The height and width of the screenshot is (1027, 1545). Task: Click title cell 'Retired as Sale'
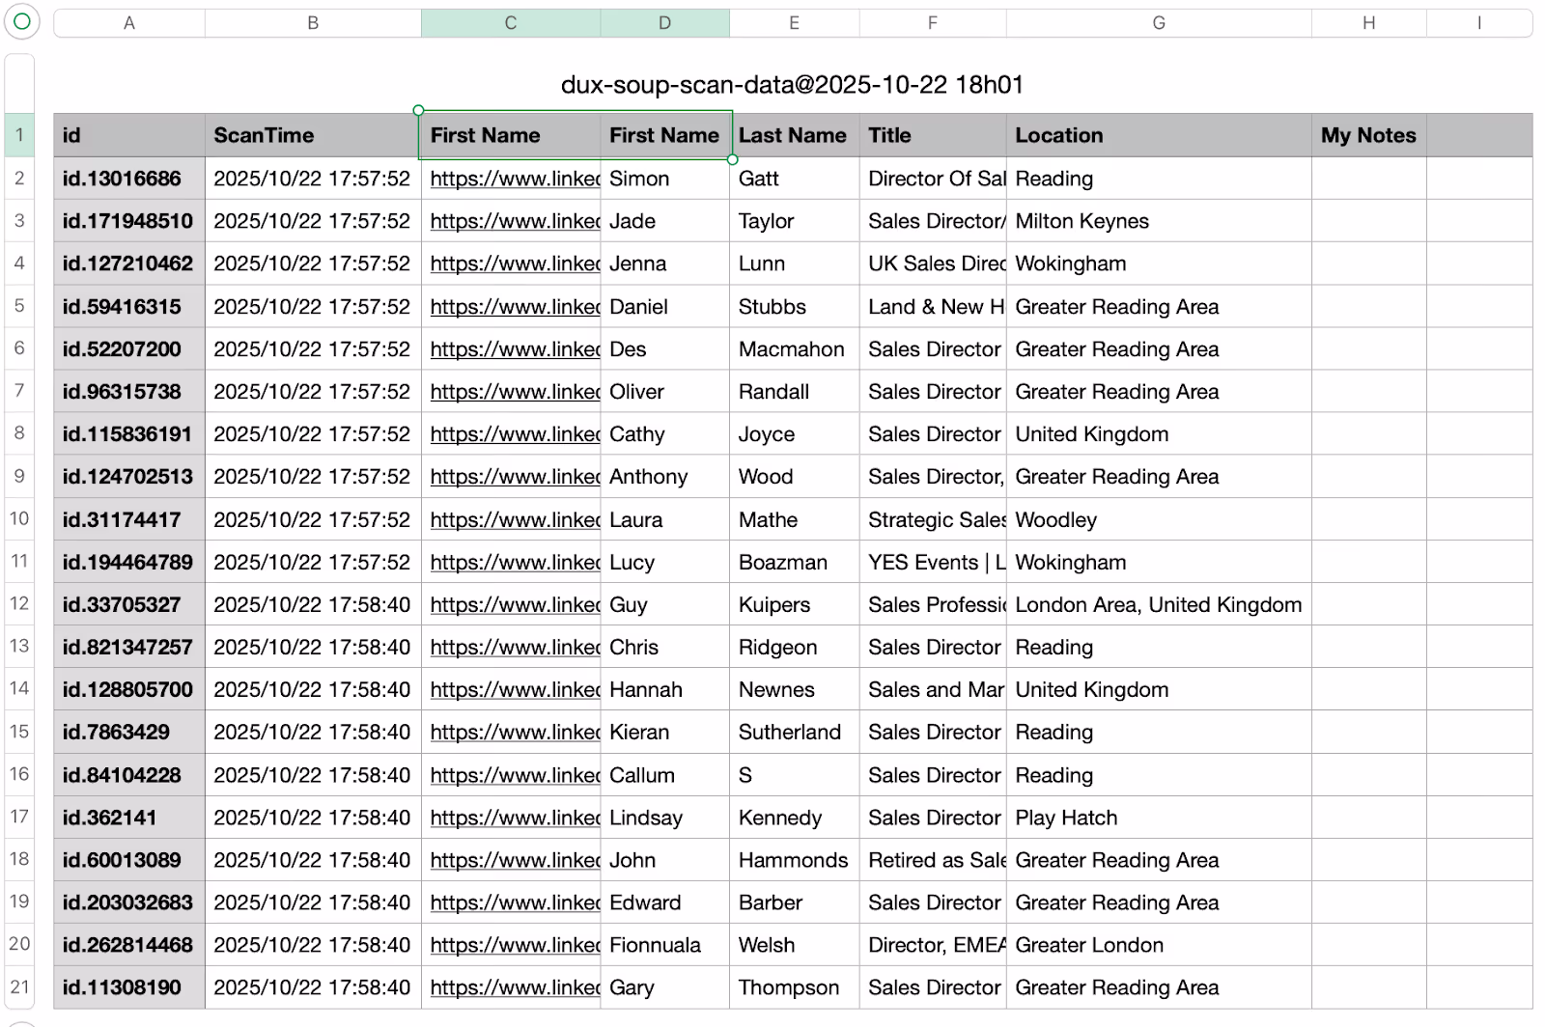[933, 860]
